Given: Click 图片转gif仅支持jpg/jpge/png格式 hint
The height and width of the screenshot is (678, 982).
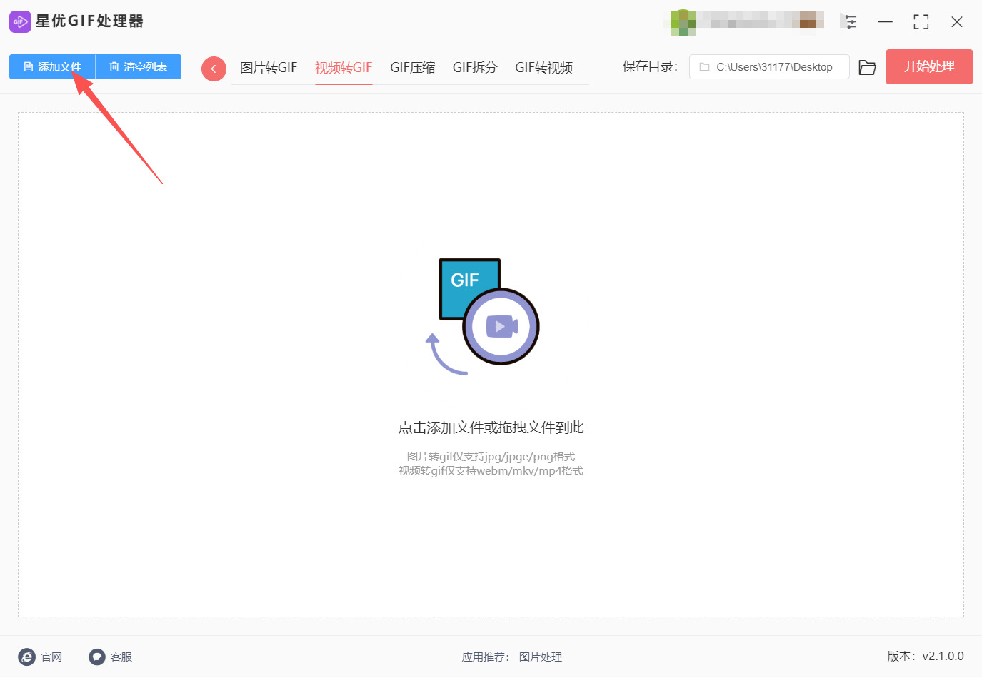Looking at the screenshot, I should [x=491, y=457].
